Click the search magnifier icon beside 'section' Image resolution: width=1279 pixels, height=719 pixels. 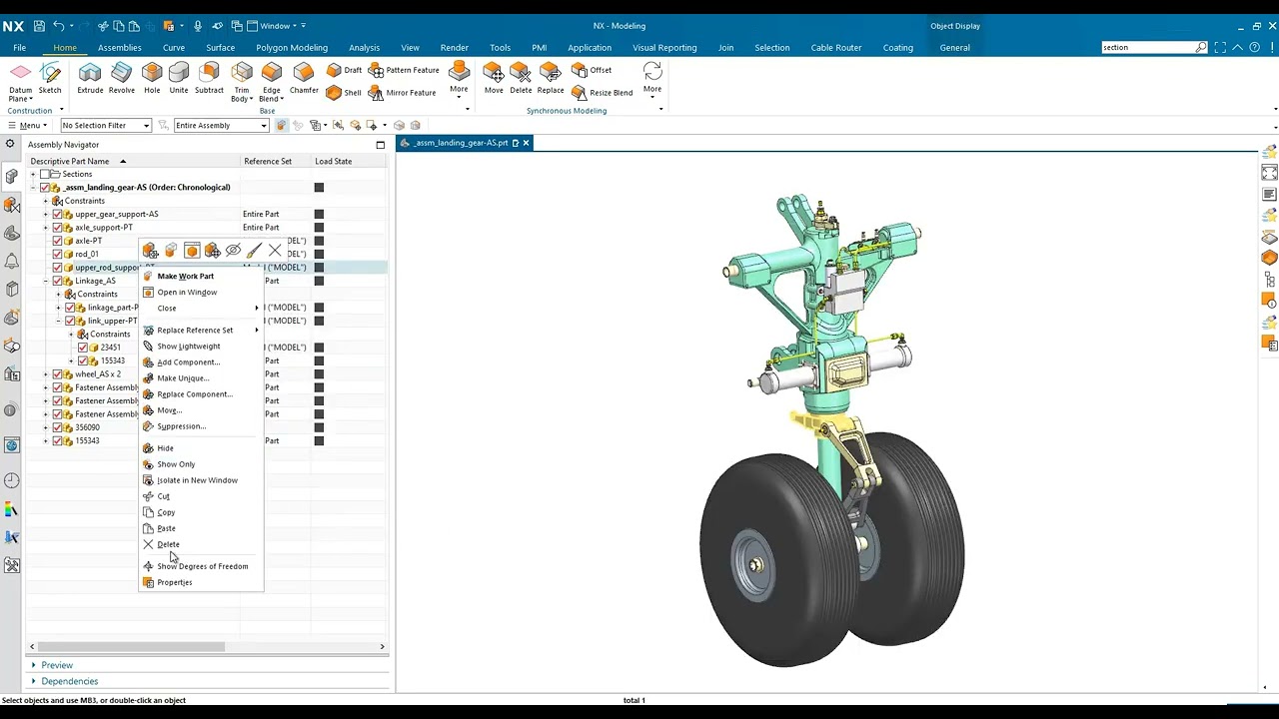coord(1201,47)
